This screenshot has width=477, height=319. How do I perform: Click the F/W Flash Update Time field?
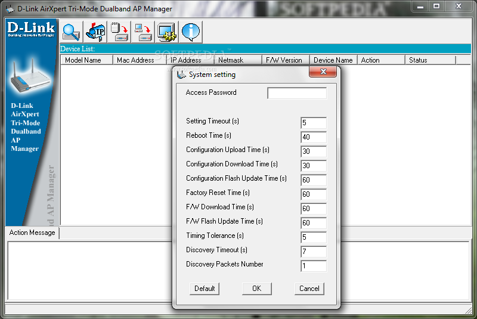pos(314,223)
